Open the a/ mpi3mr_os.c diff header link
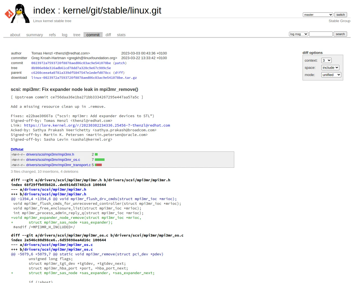The image size is (354, 283). tap(59, 245)
